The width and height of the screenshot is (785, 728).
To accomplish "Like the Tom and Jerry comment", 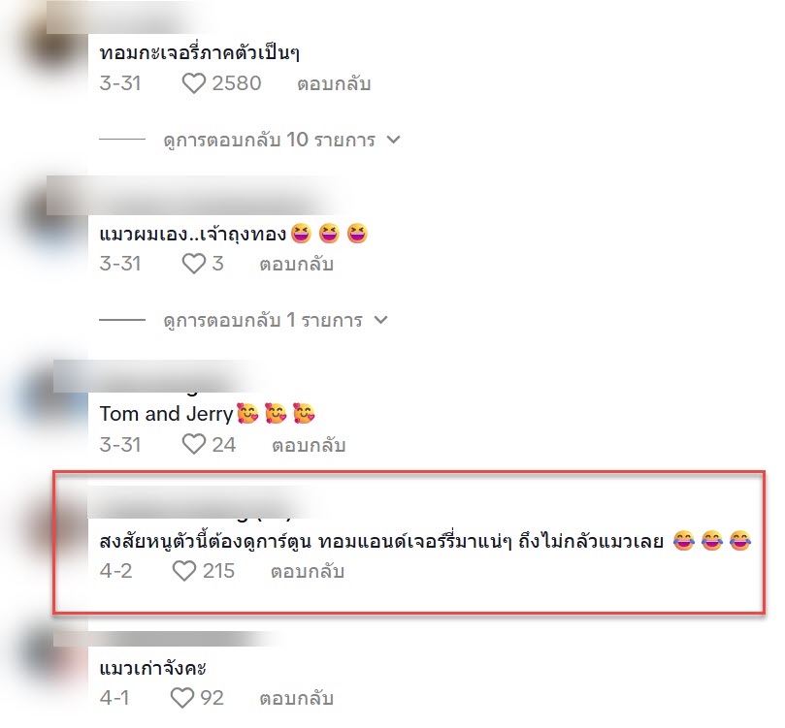I will [194, 444].
